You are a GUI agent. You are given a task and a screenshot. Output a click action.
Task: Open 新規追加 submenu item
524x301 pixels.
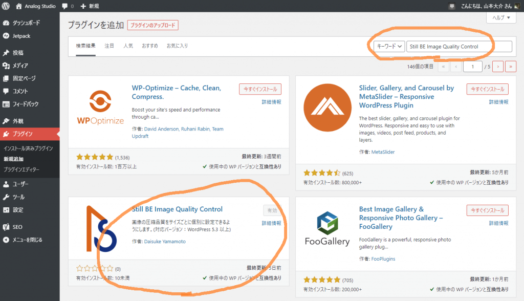pyautogui.click(x=14, y=159)
